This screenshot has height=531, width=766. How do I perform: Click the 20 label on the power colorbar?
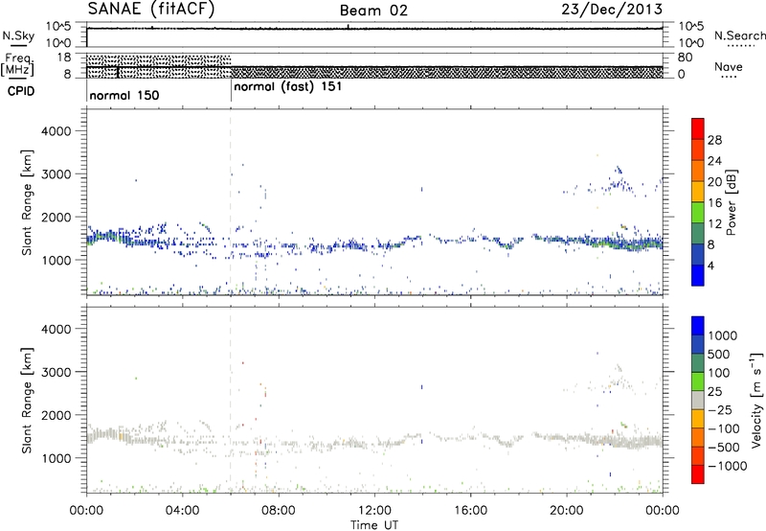pyautogui.click(x=714, y=182)
